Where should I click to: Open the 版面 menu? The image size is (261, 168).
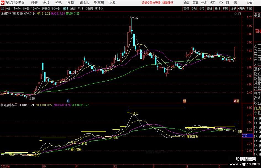click(195, 3)
